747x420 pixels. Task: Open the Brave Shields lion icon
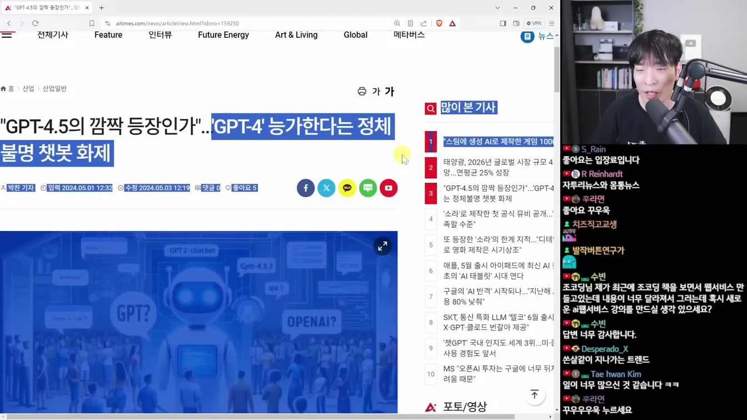[439, 23]
